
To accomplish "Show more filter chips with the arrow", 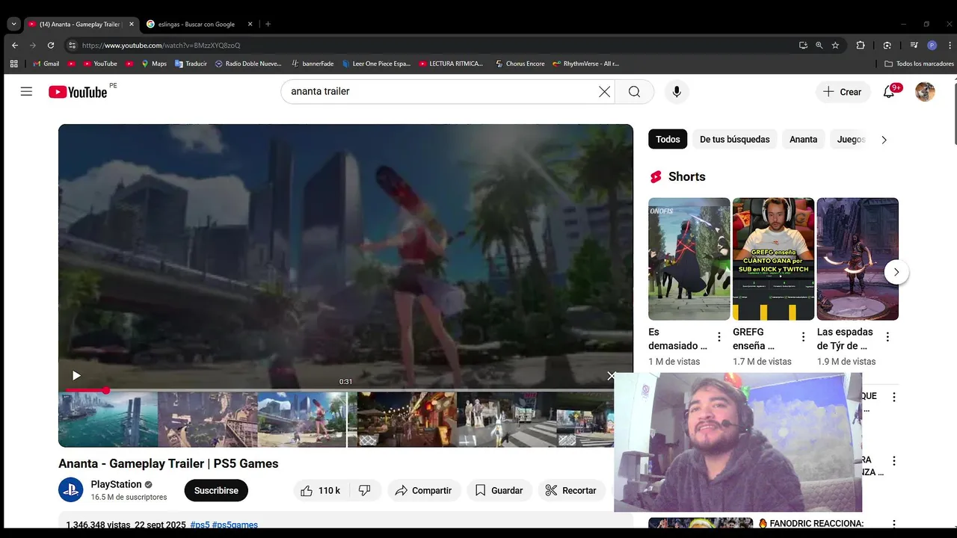I will point(884,140).
